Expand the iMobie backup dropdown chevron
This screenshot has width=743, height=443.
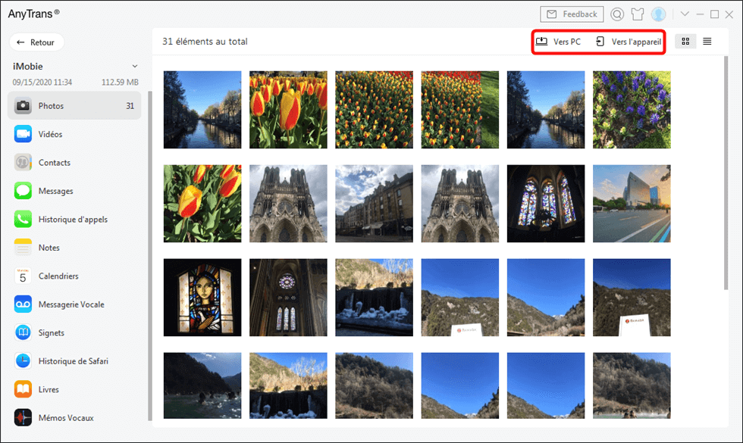click(135, 67)
